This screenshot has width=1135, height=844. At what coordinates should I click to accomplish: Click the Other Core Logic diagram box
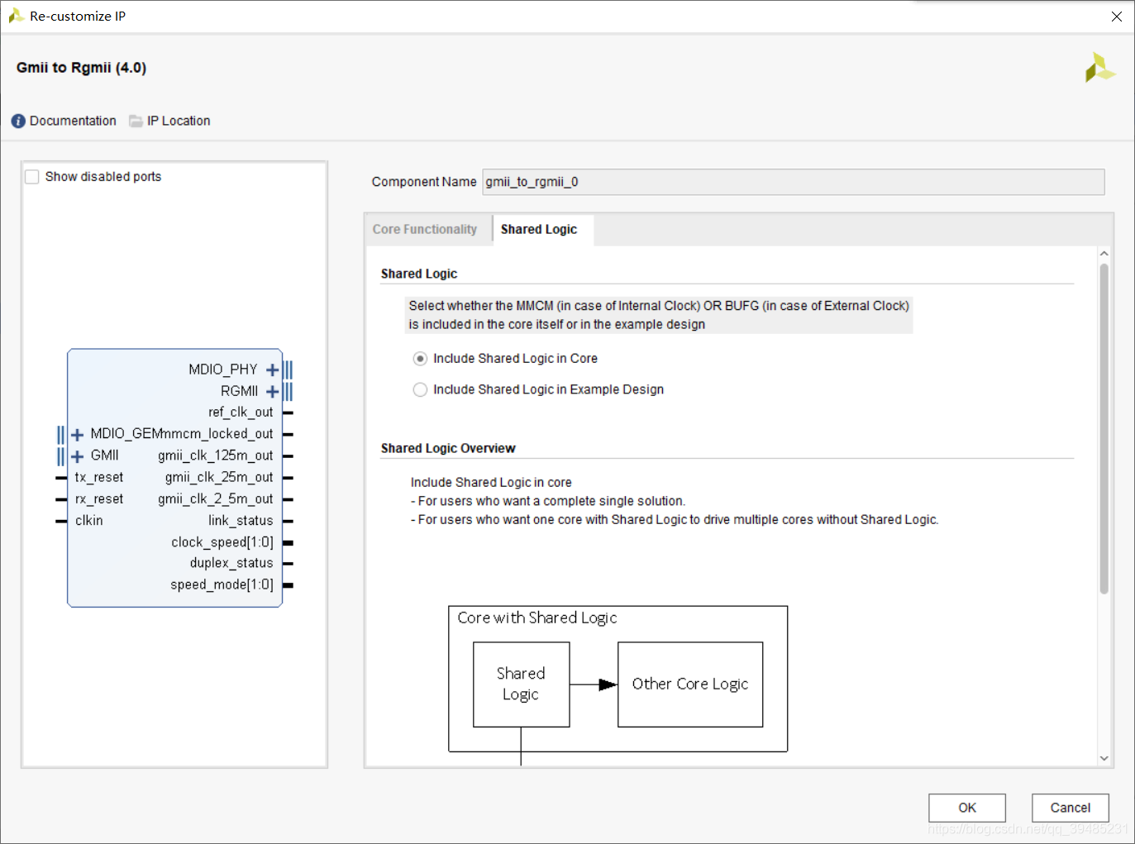(x=690, y=684)
